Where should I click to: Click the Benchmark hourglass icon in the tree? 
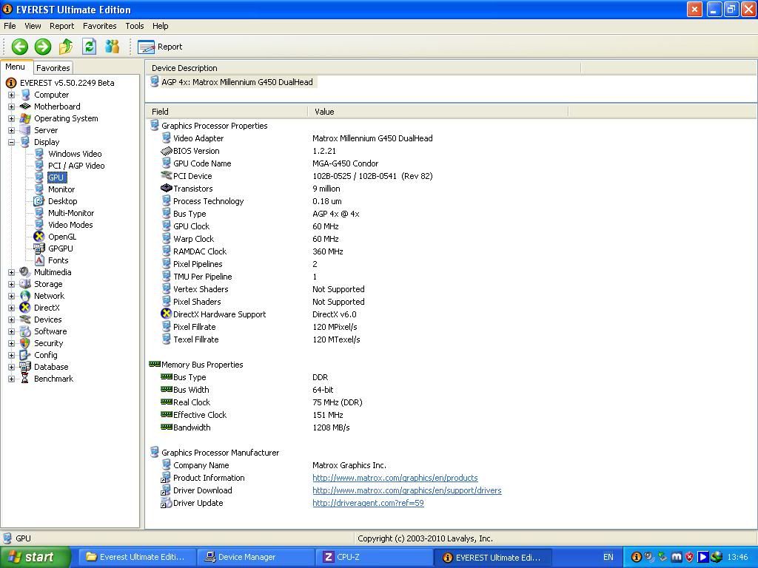[x=25, y=379]
